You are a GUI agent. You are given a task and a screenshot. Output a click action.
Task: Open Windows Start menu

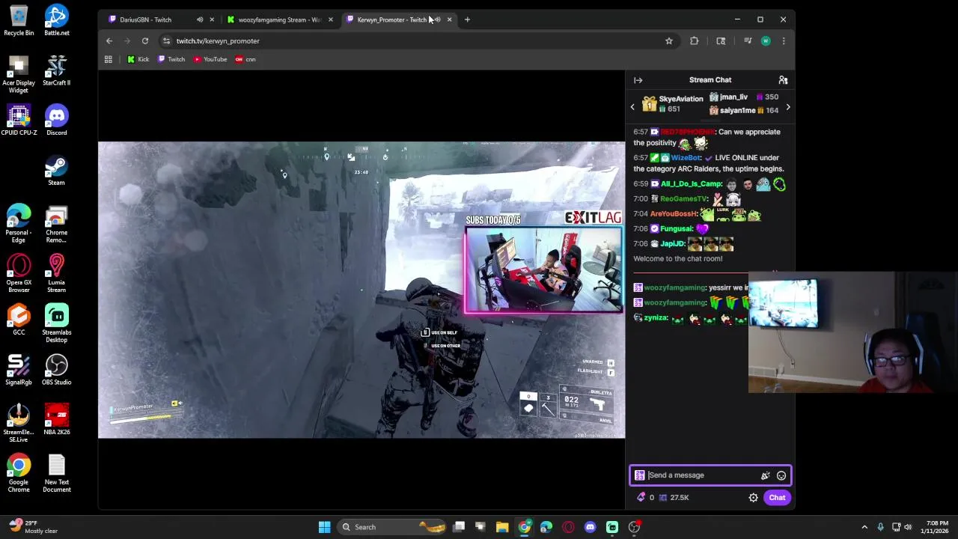pos(324,527)
